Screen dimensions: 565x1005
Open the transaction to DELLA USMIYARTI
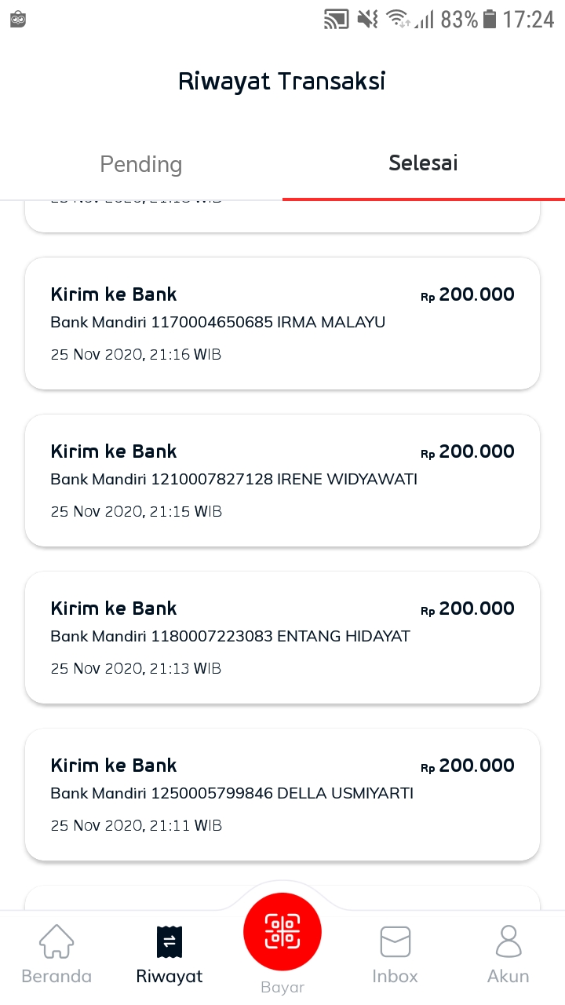(282, 795)
